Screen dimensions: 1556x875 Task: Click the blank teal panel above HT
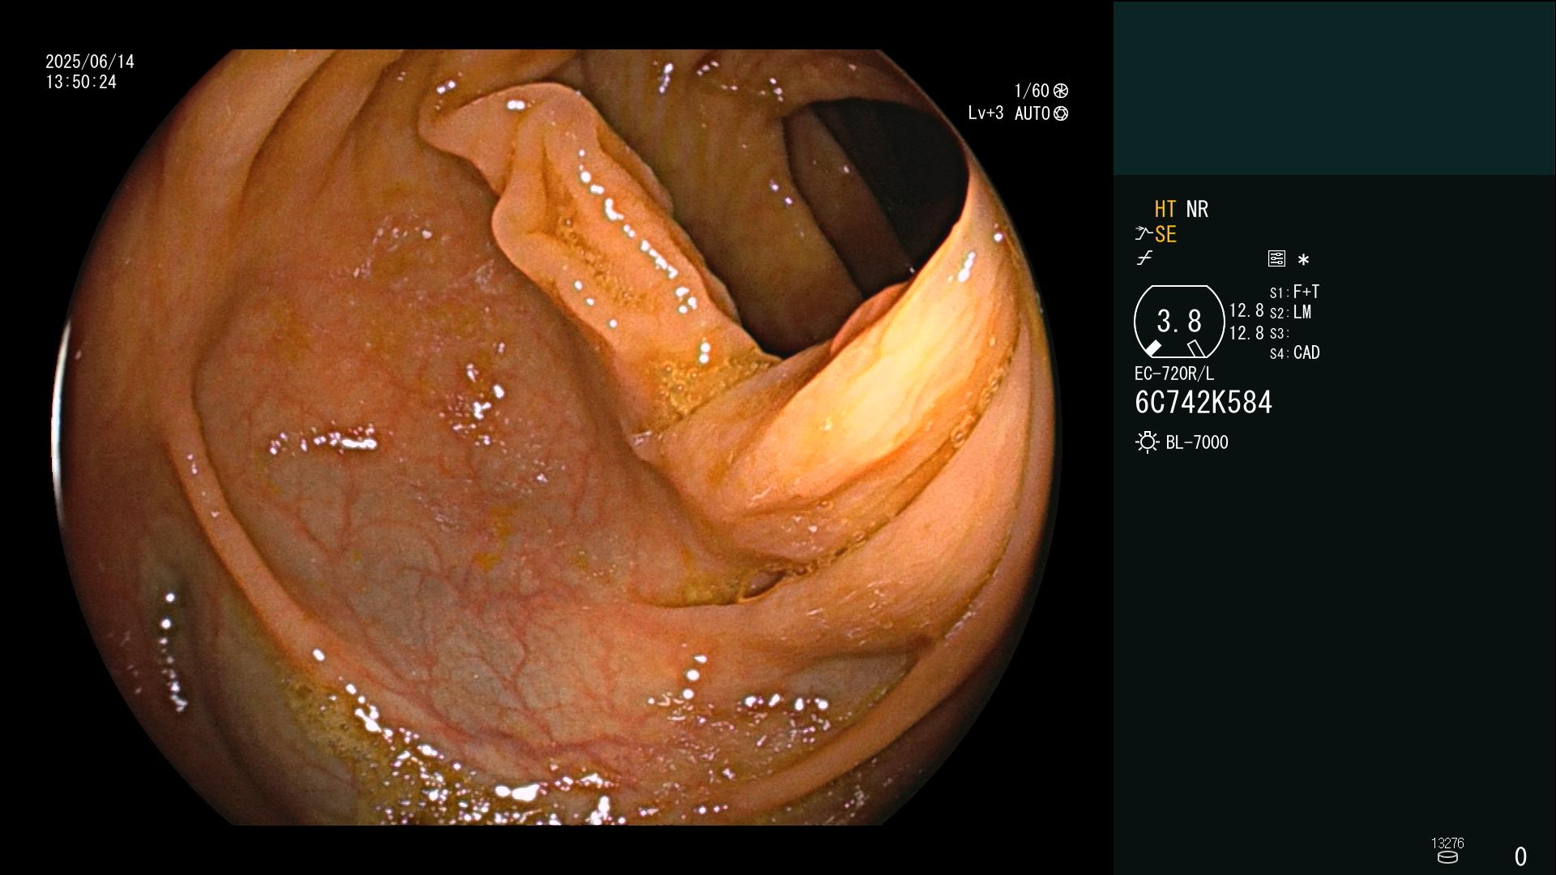(1334, 87)
